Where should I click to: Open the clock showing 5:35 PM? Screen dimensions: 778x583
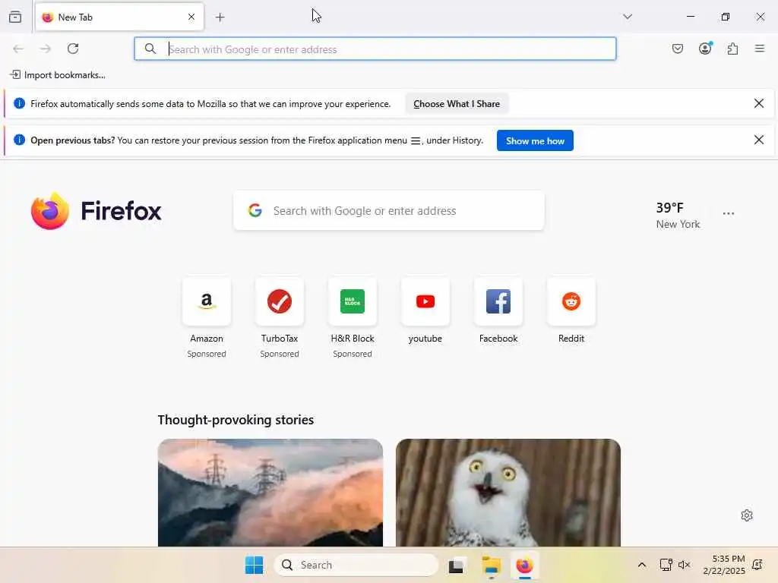[724, 565]
